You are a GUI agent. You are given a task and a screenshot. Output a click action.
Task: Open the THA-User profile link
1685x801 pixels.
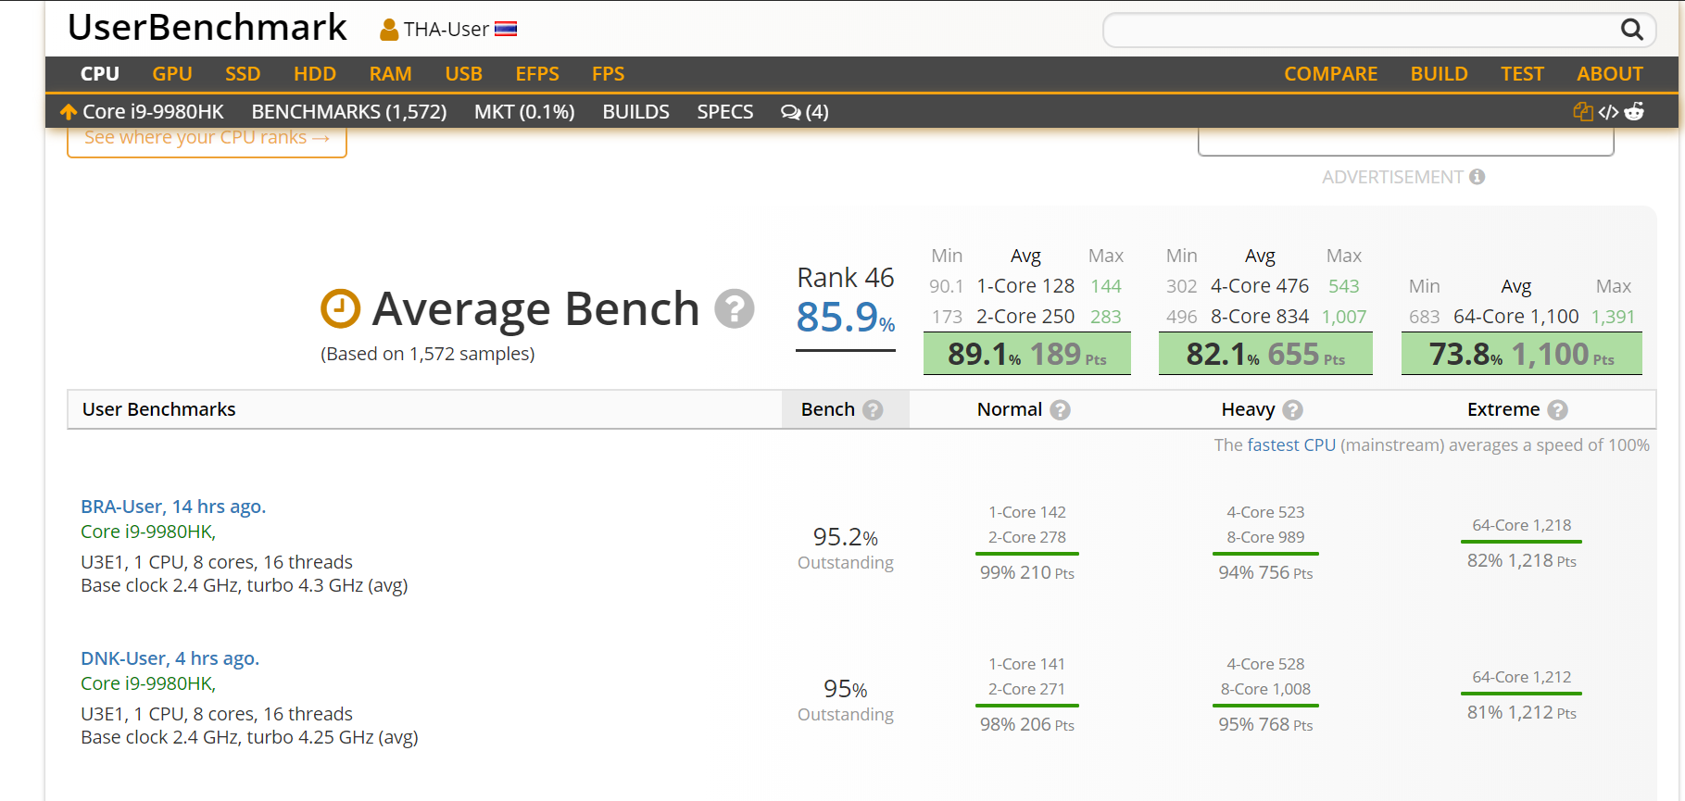coord(446,30)
